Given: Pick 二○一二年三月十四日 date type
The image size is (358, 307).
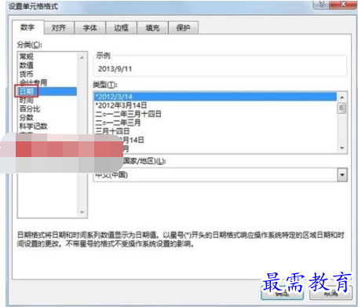Looking at the screenshot, I should pyautogui.click(x=215, y=114).
